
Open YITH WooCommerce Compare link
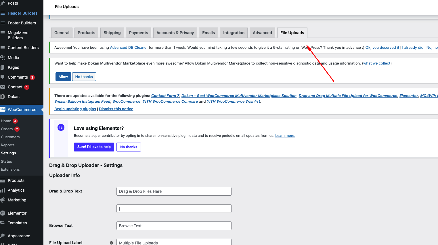point(170,102)
